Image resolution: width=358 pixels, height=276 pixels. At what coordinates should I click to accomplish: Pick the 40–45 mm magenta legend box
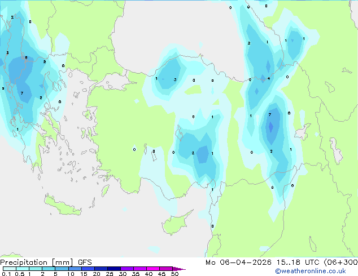pos(153,269)
